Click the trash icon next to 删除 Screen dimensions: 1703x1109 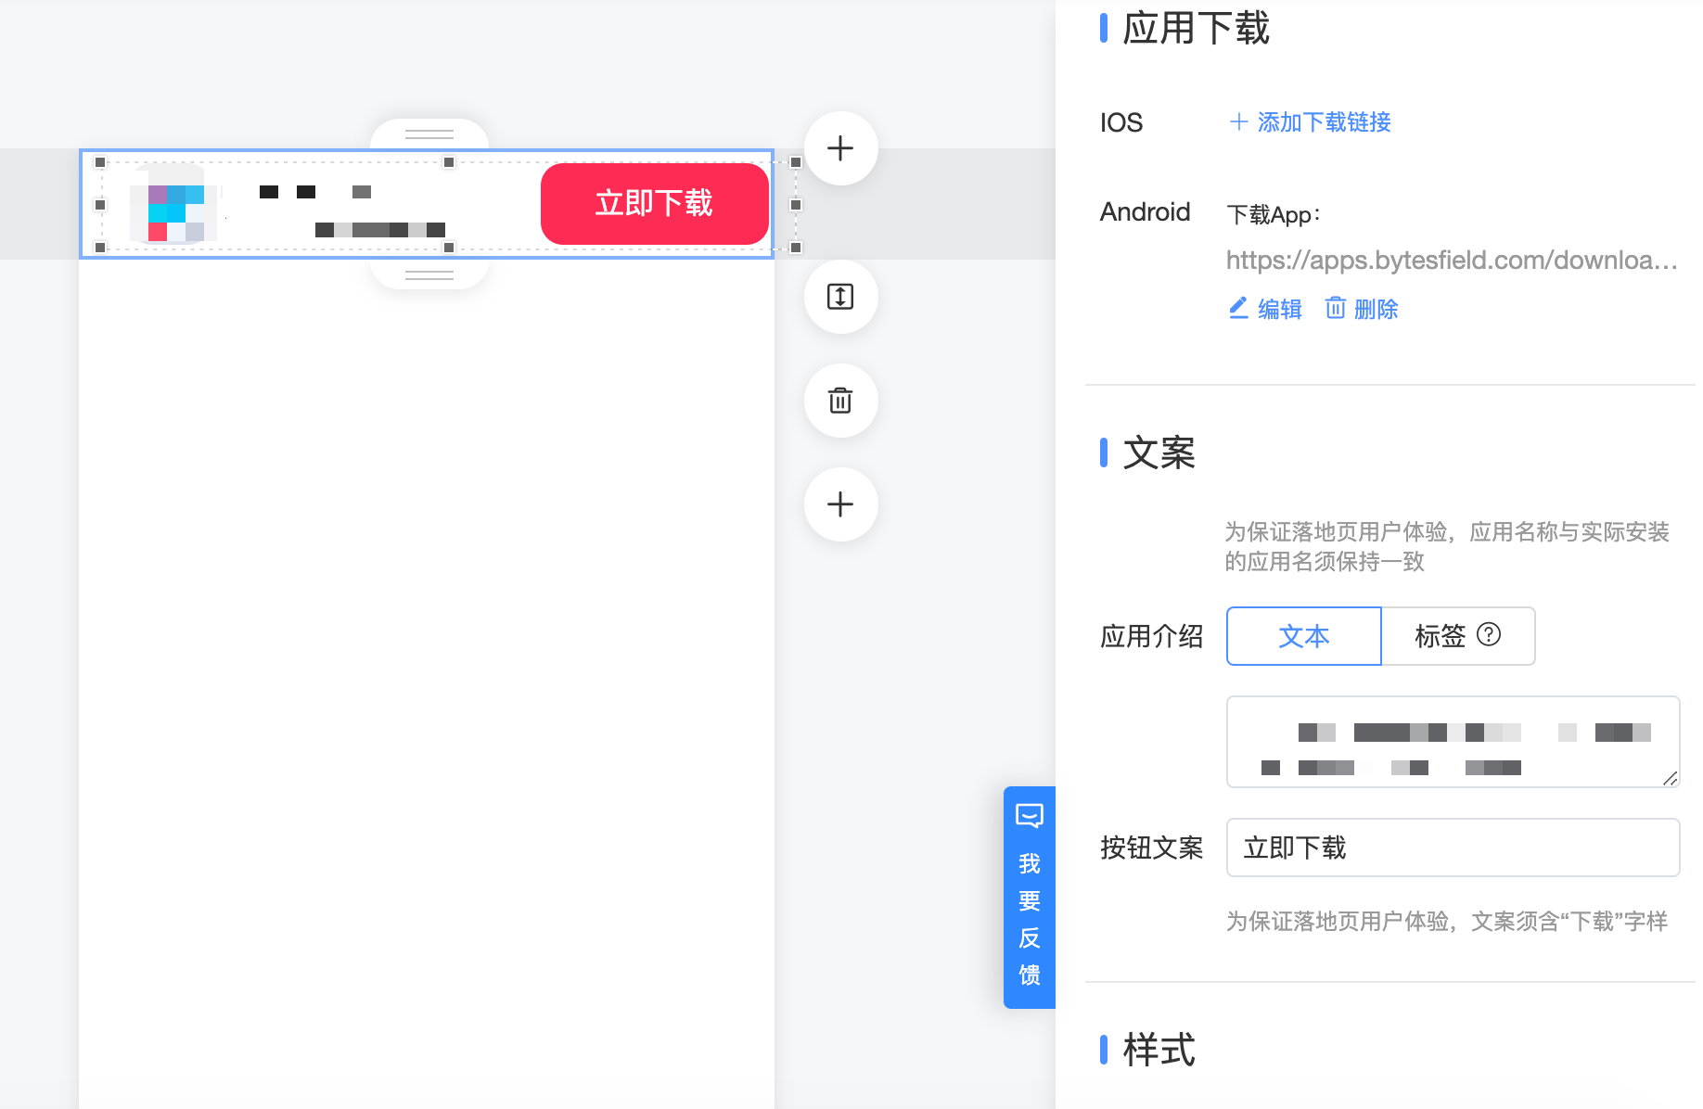(x=1336, y=309)
